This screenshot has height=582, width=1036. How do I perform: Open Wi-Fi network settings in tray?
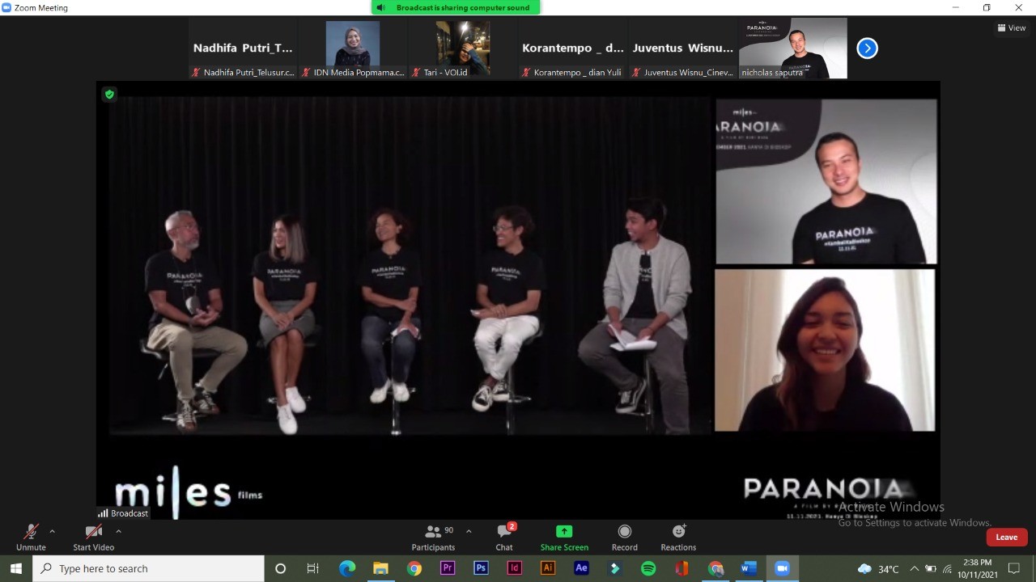pyautogui.click(x=947, y=568)
